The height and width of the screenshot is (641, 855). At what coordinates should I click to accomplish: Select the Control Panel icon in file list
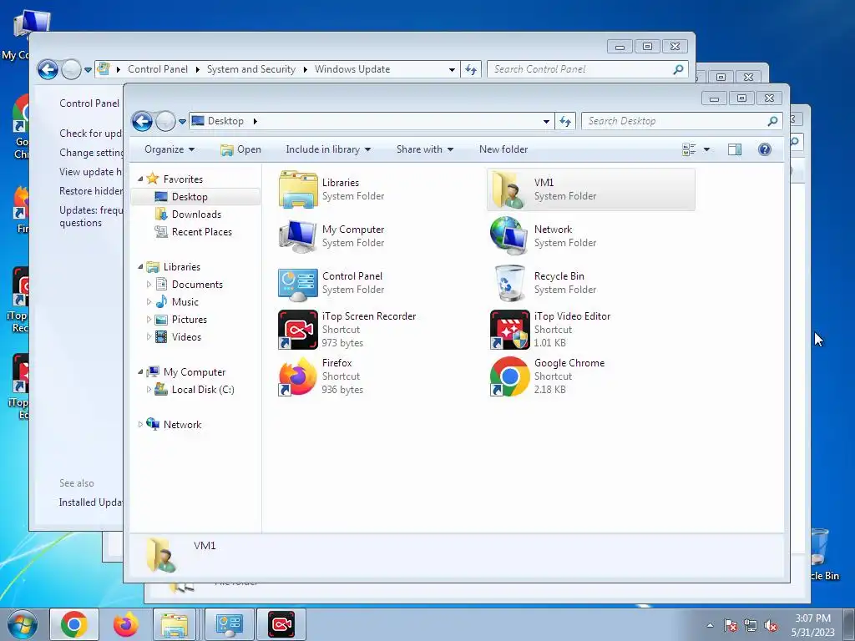298,284
